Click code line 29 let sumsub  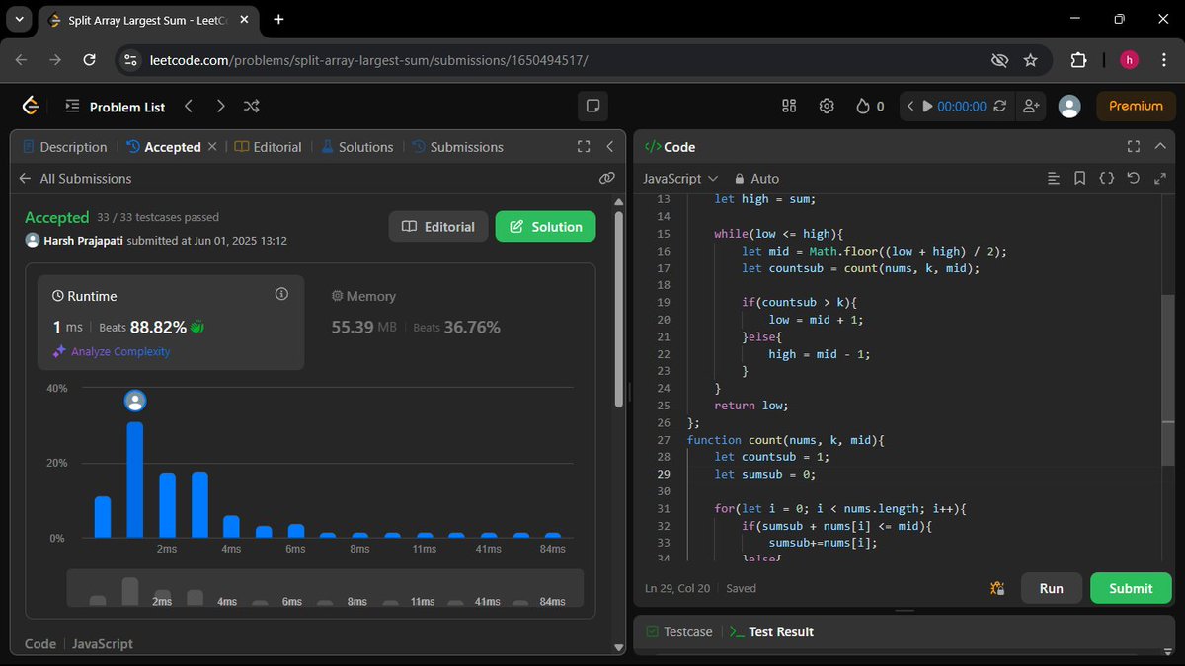[x=765, y=475]
